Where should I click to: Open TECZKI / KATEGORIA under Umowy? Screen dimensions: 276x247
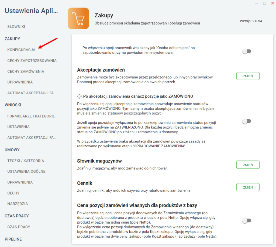pos(26,161)
